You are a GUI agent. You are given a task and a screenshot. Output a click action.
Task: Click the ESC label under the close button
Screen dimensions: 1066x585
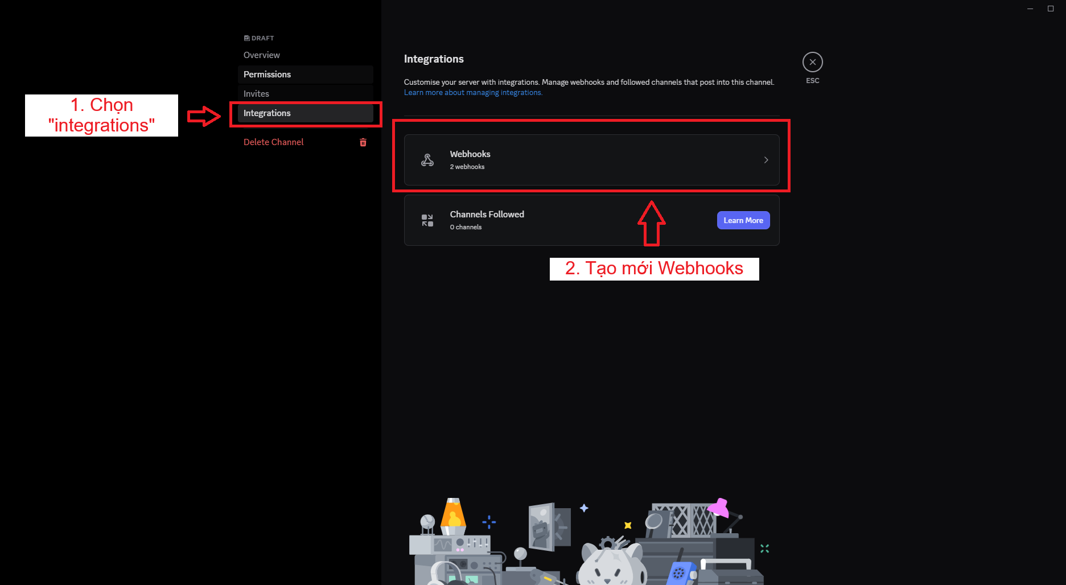click(812, 81)
